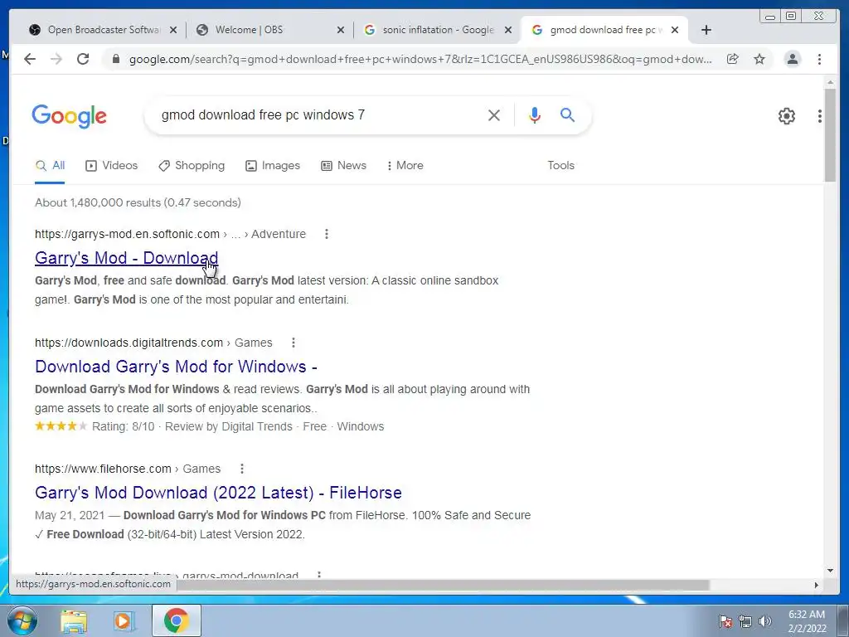This screenshot has width=849, height=637.
Task: Close the sonic inflatation Google tab
Action: [508, 30]
